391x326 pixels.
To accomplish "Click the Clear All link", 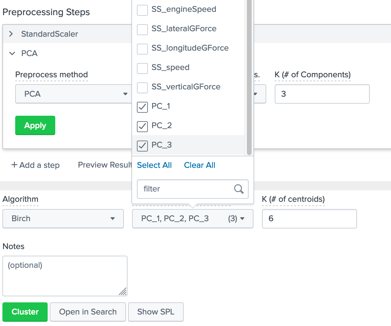I will click(x=199, y=165).
